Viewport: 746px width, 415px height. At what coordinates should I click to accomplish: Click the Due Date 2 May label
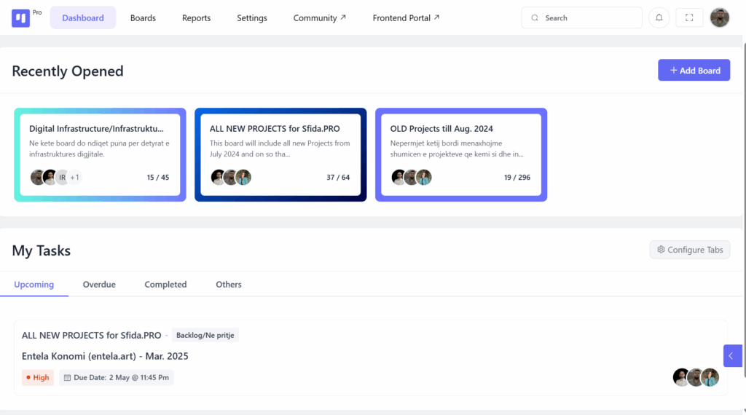[116, 377]
